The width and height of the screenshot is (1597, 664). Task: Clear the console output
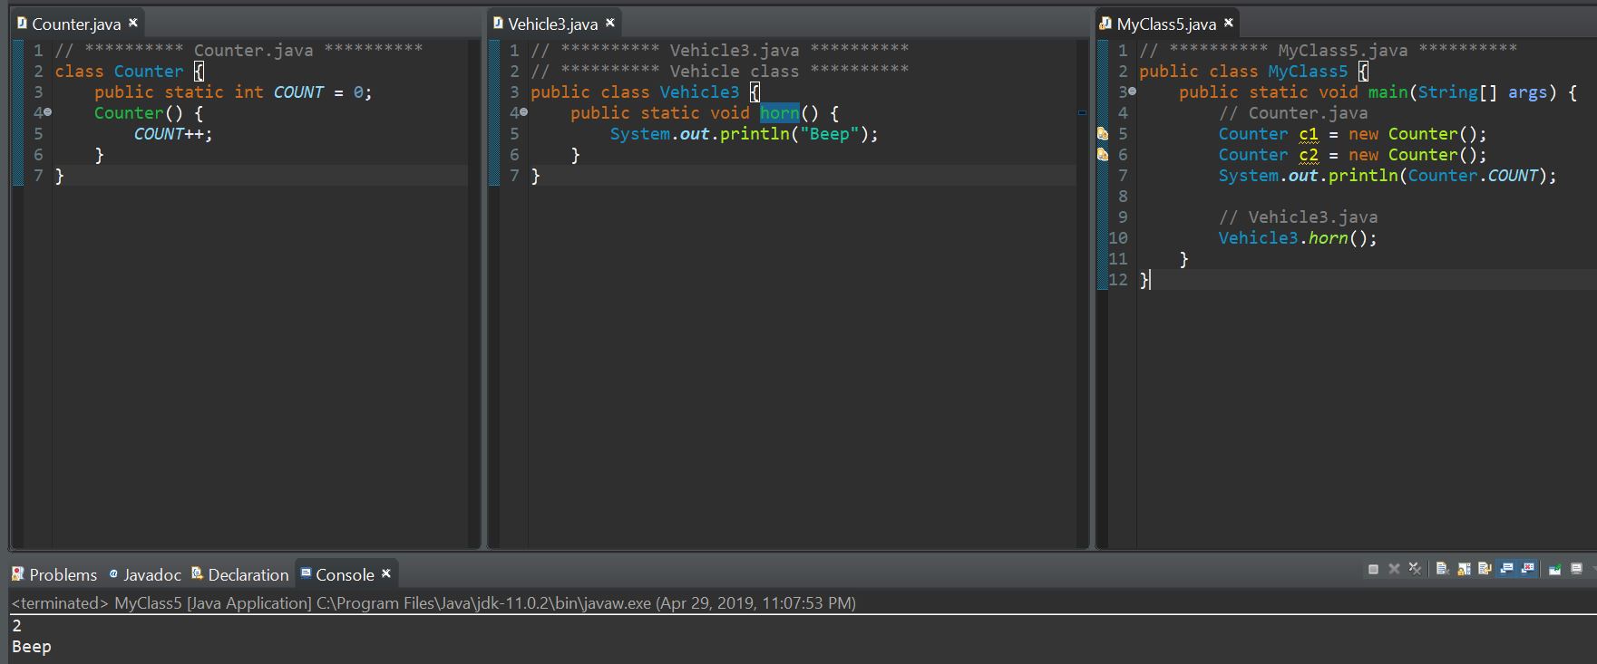tap(1442, 569)
